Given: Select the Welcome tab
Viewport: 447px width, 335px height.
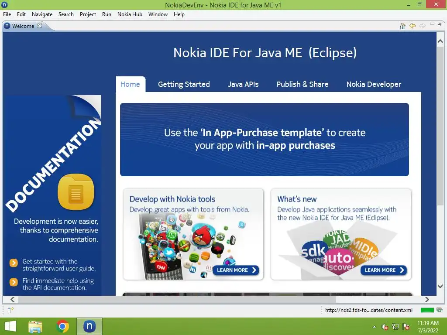Looking at the screenshot, I should (x=23, y=26).
